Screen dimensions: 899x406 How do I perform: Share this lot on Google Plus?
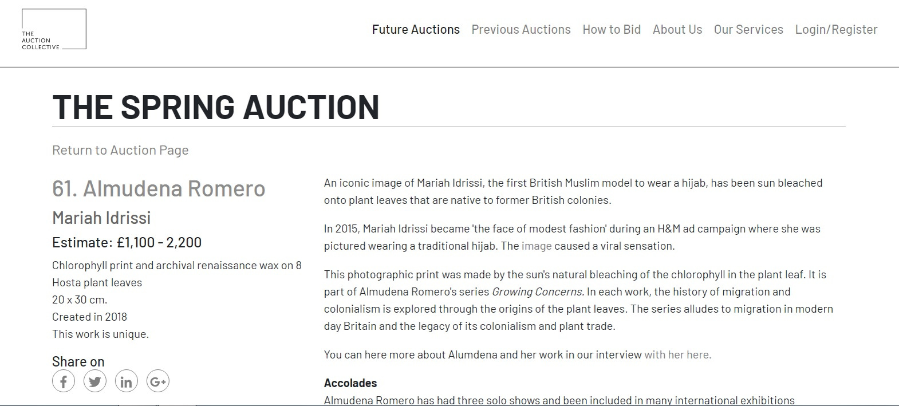pyautogui.click(x=158, y=381)
